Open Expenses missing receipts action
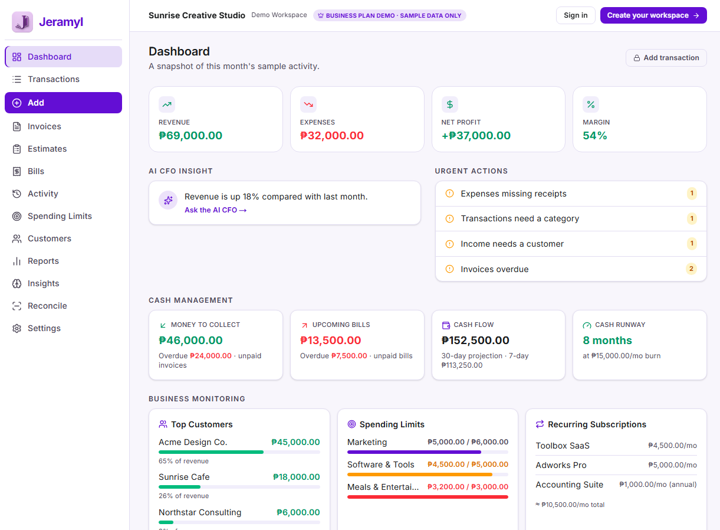720x530 pixels. click(x=571, y=194)
